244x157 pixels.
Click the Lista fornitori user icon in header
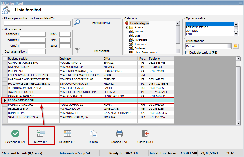6,10
